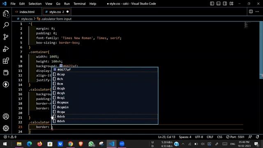The image size is (263, 148).
Task: Select the 0cqi suggestion
Action: click(x=105, y=98)
